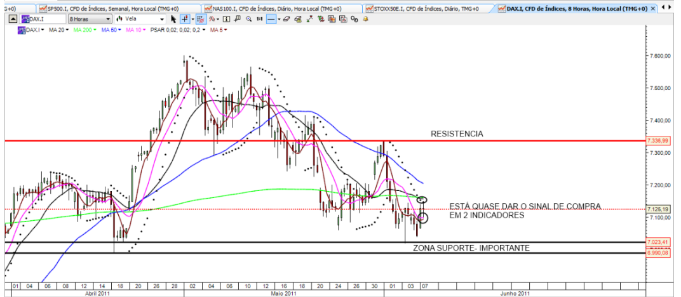Click Junho 2011 on time axis
The image size is (681, 297).
coord(515,293)
